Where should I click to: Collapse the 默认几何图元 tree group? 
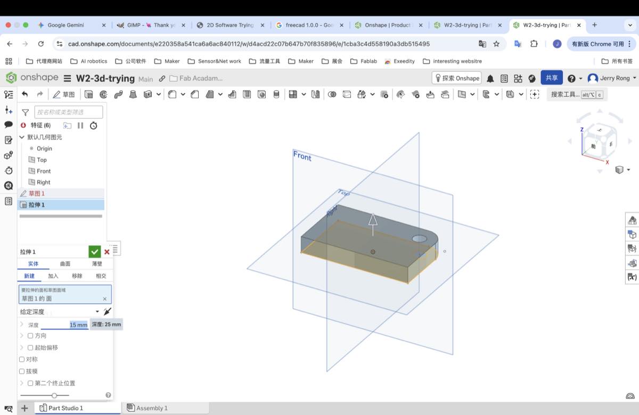[22, 137]
